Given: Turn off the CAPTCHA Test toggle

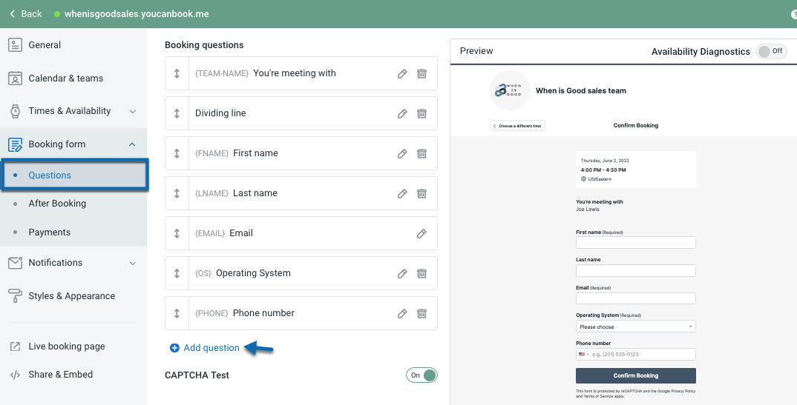Looking at the screenshot, I should coord(422,375).
